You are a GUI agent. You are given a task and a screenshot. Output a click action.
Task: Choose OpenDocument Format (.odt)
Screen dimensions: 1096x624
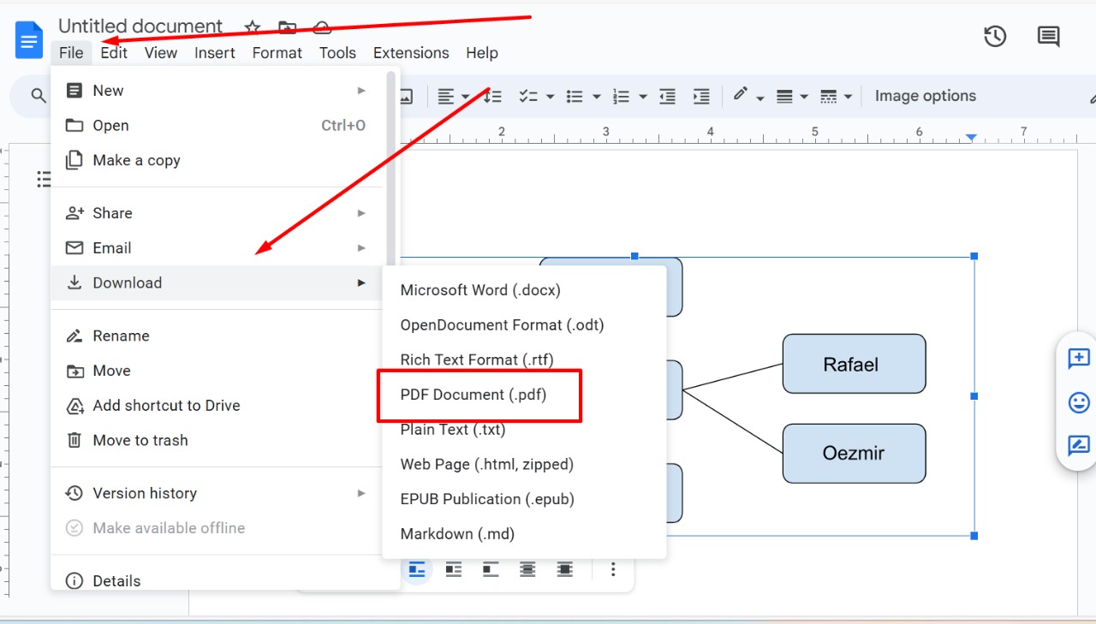point(524,325)
